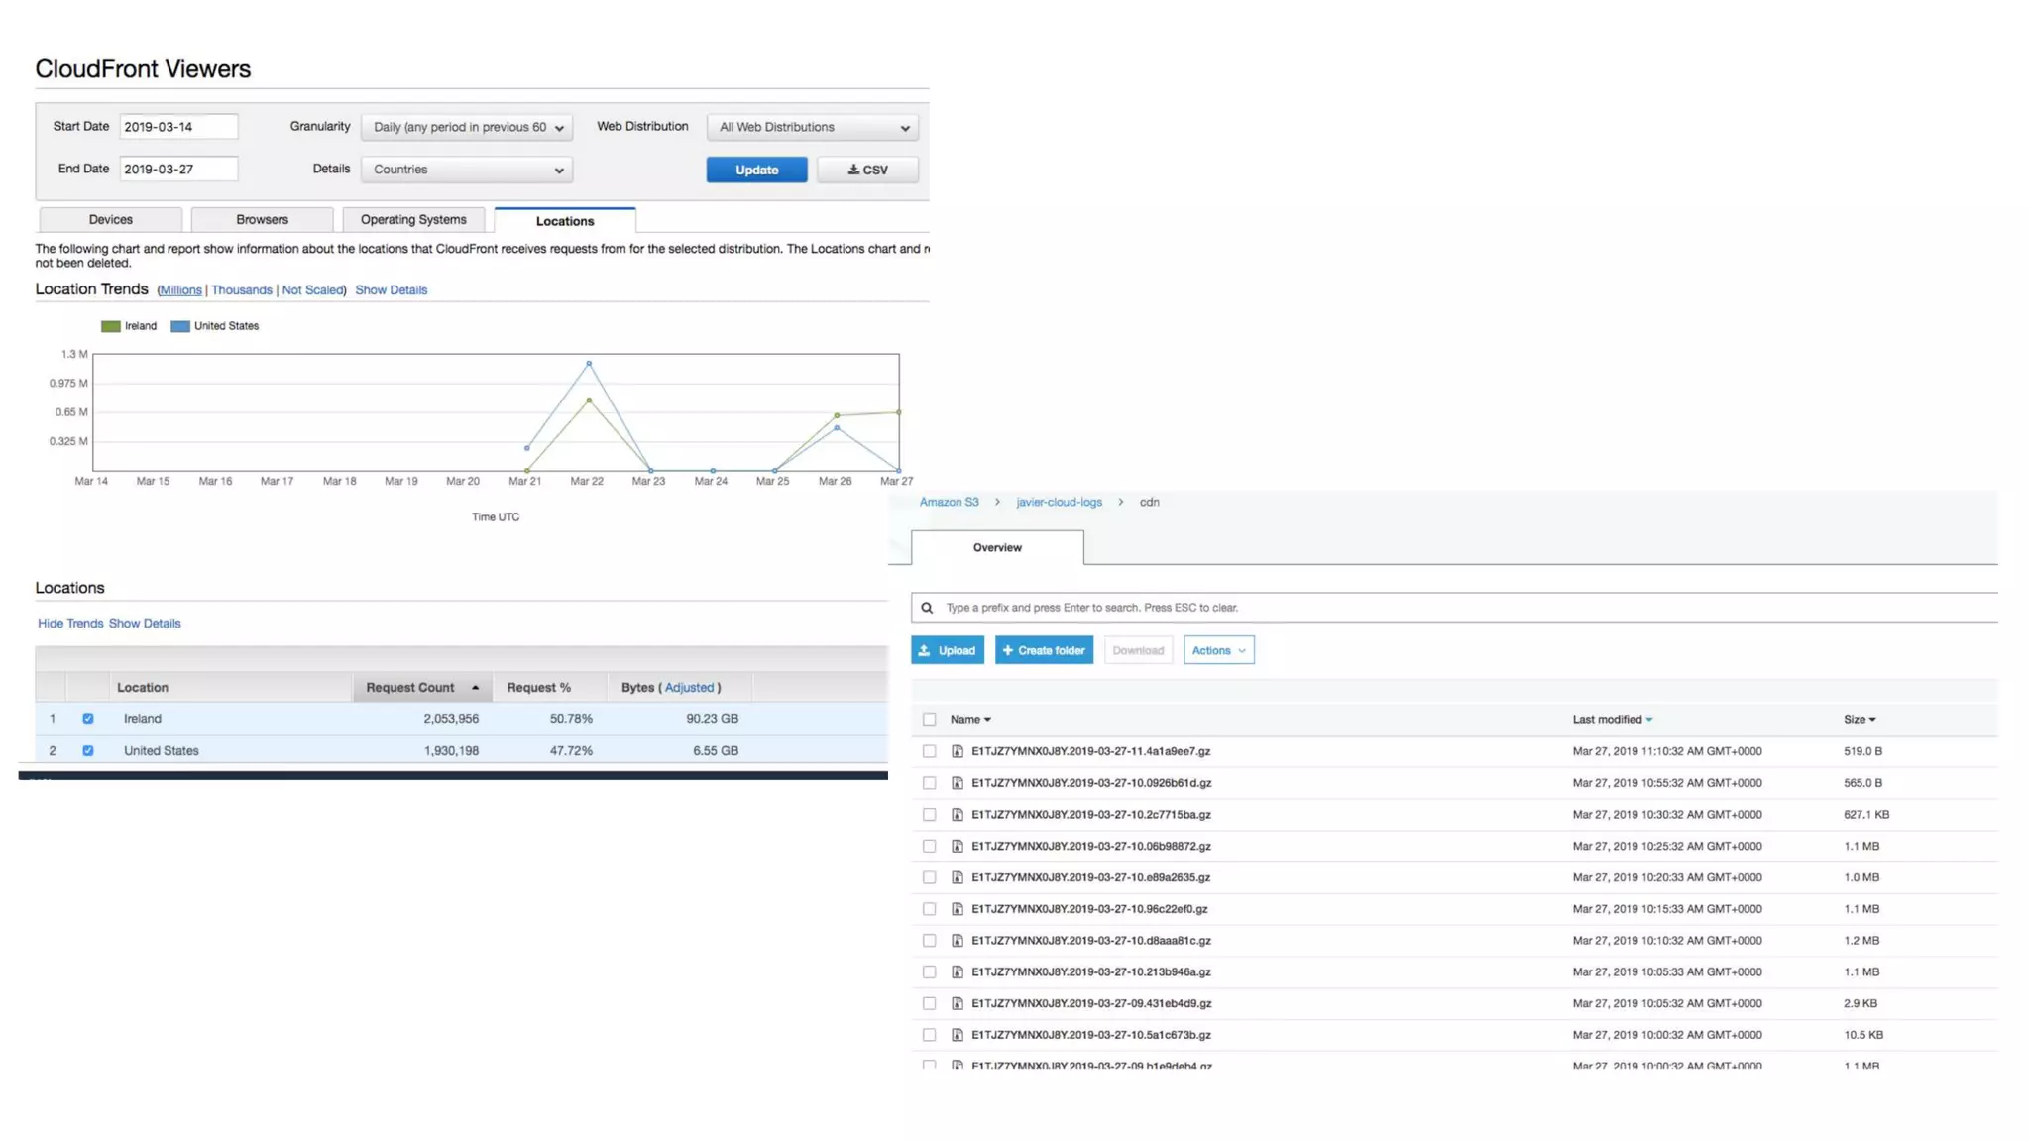This screenshot has width=2030, height=1142.
Task: Switch to the Browsers tab
Action: 262,220
